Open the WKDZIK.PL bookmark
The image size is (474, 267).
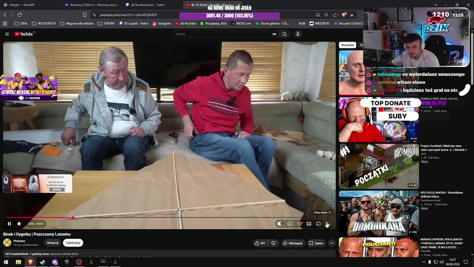319,23
